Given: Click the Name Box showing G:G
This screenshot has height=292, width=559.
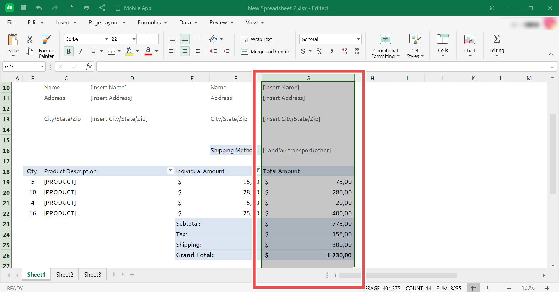Looking at the screenshot, I should [24, 67].
